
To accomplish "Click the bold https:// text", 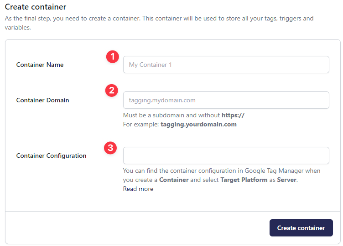I will [233, 115].
